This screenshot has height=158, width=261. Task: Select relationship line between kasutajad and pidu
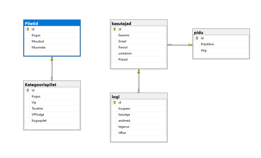pyautogui.click(x=180, y=45)
